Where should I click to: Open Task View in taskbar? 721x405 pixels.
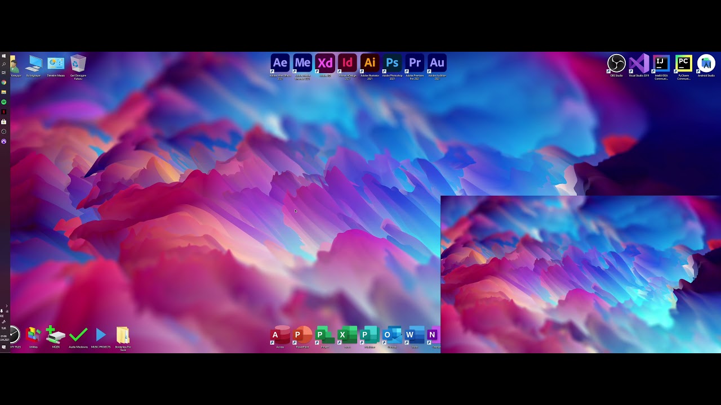(4, 73)
